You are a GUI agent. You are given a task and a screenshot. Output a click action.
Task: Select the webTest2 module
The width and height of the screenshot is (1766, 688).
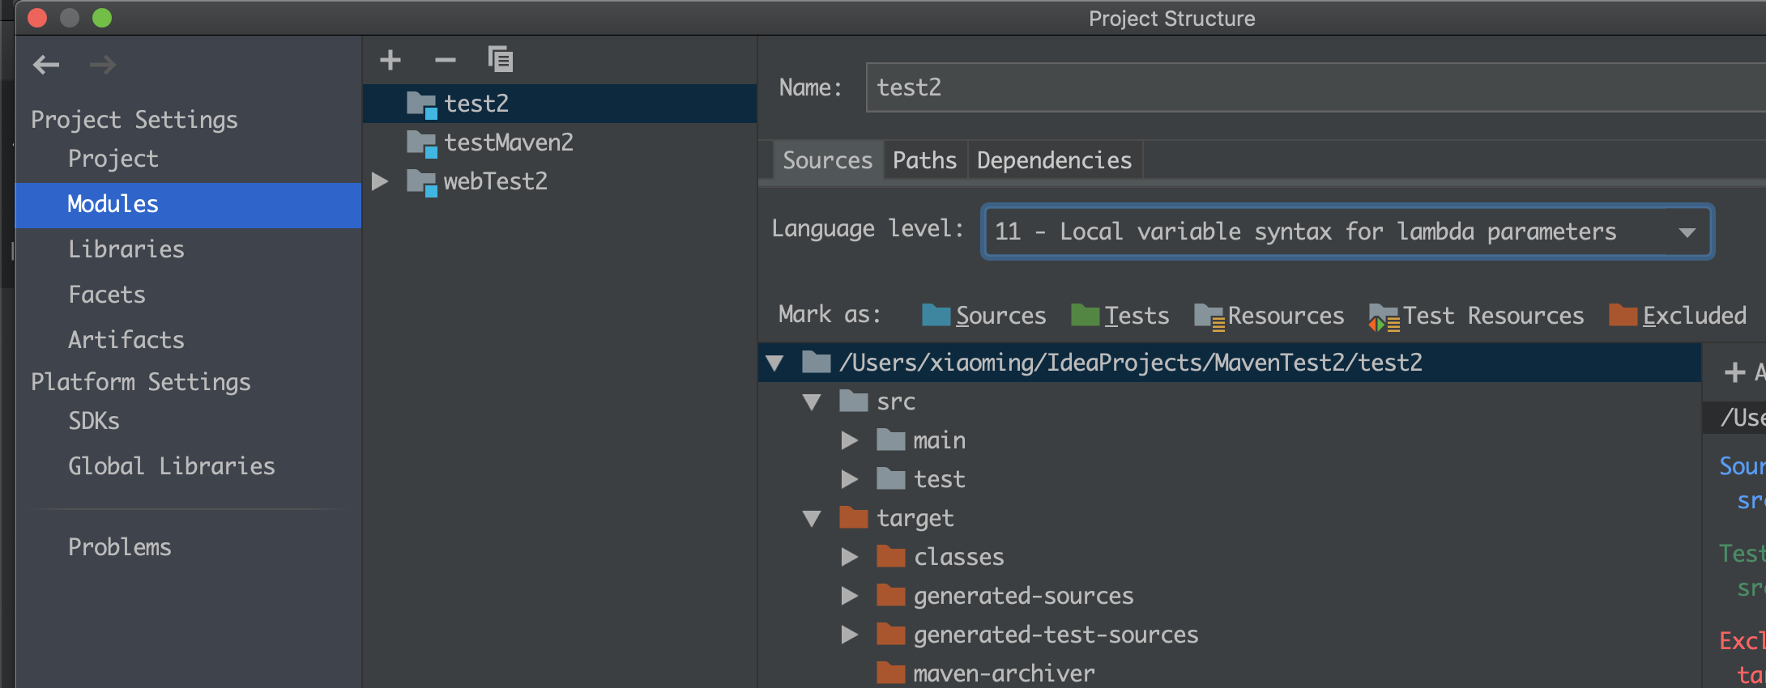[x=560, y=181]
